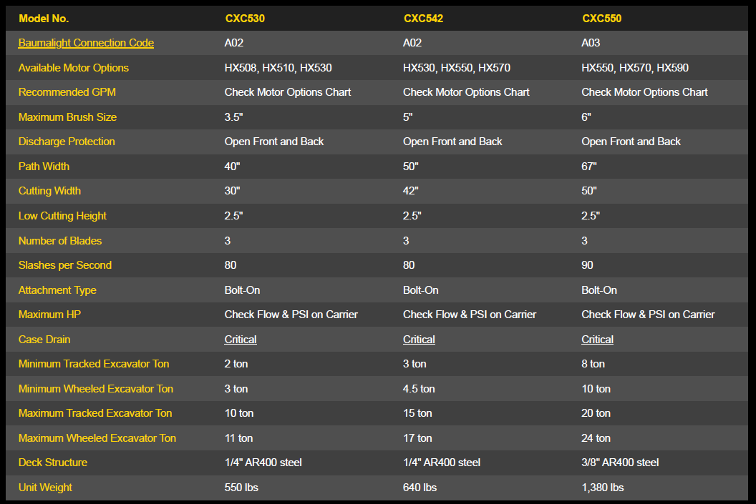
Task: Click the Maximum Brush Size row label
Action: click(67, 117)
